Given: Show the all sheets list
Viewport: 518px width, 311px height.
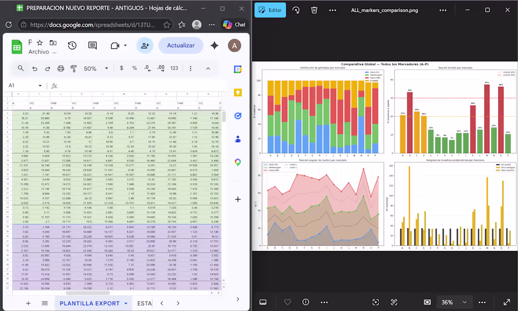Looking at the screenshot, I should pyautogui.click(x=45, y=303).
